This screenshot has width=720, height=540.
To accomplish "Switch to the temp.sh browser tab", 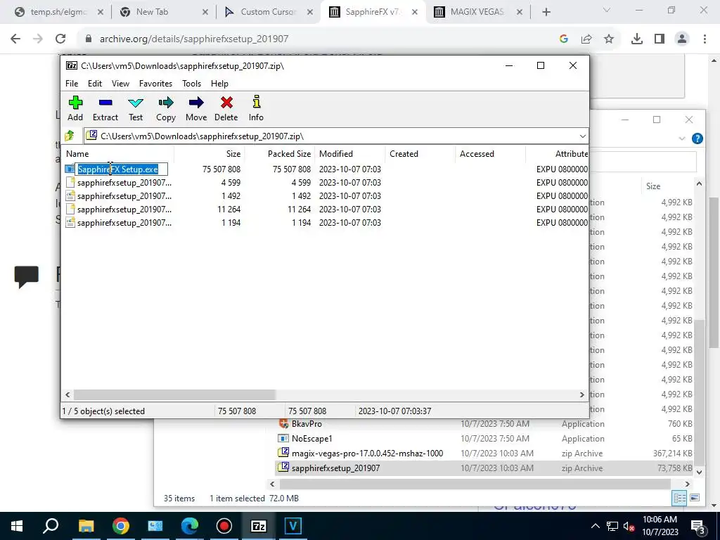I will click(x=58, y=12).
